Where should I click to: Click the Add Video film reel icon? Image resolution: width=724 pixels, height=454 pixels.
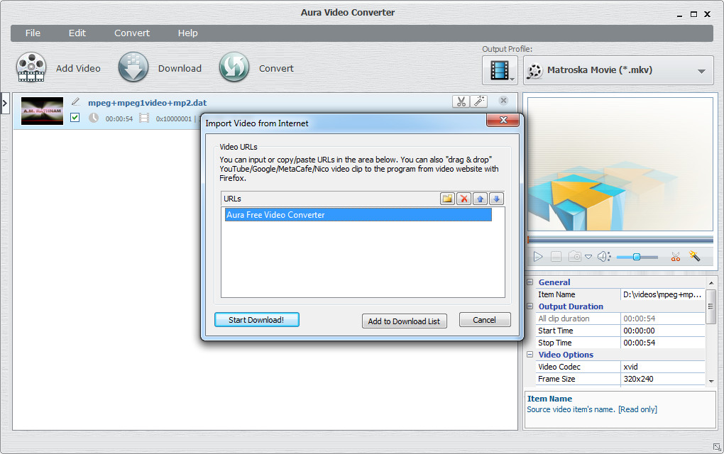click(x=31, y=68)
